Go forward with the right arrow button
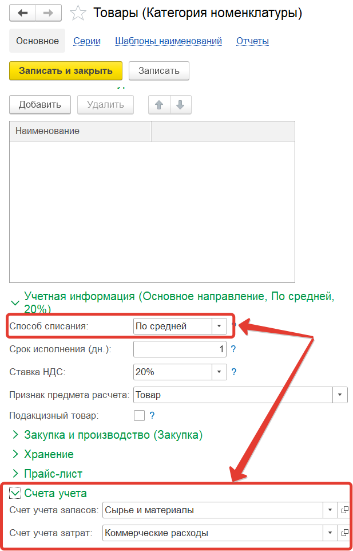The image size is (353, 551). (x=49, y=13)
